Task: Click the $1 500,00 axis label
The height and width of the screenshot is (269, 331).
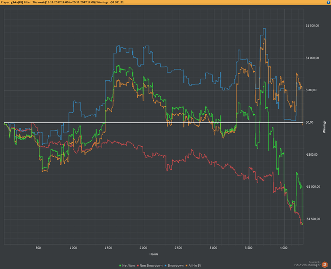Action: [312, 25]
